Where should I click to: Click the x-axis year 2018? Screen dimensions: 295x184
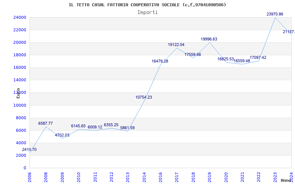click(193, 177)
